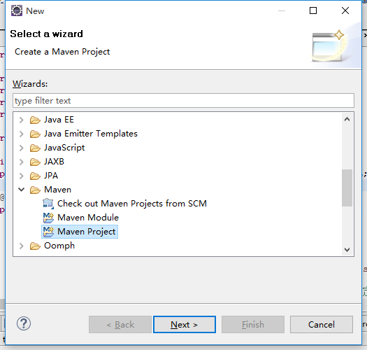Viewport: 367px width, 350px height.
Task: Click the Oomph folder icon
Action: coord(35,246)
